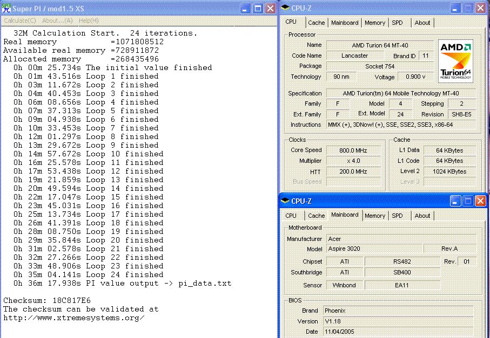Click the Southbridge model value SB400

point(402,272)
